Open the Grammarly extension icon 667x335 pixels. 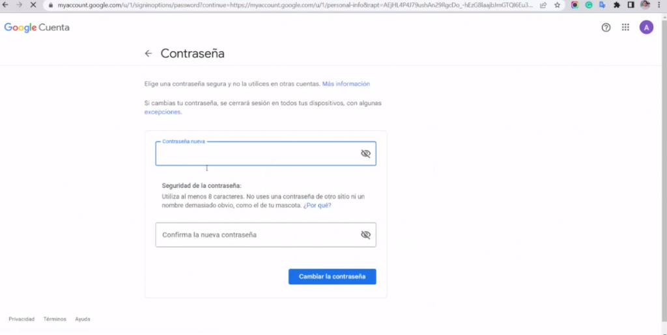589,5
